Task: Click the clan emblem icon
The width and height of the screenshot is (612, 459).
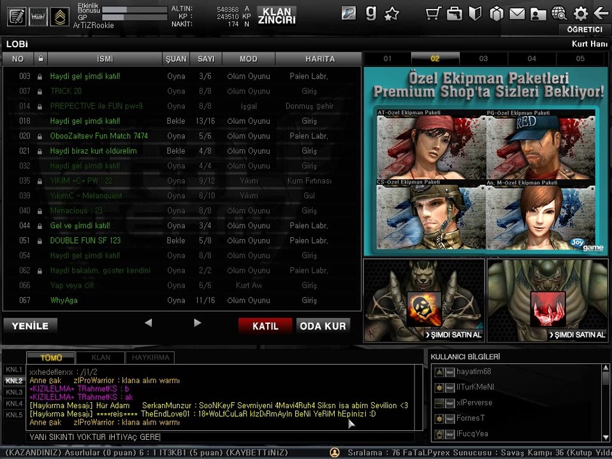Action: coord(38,17)
